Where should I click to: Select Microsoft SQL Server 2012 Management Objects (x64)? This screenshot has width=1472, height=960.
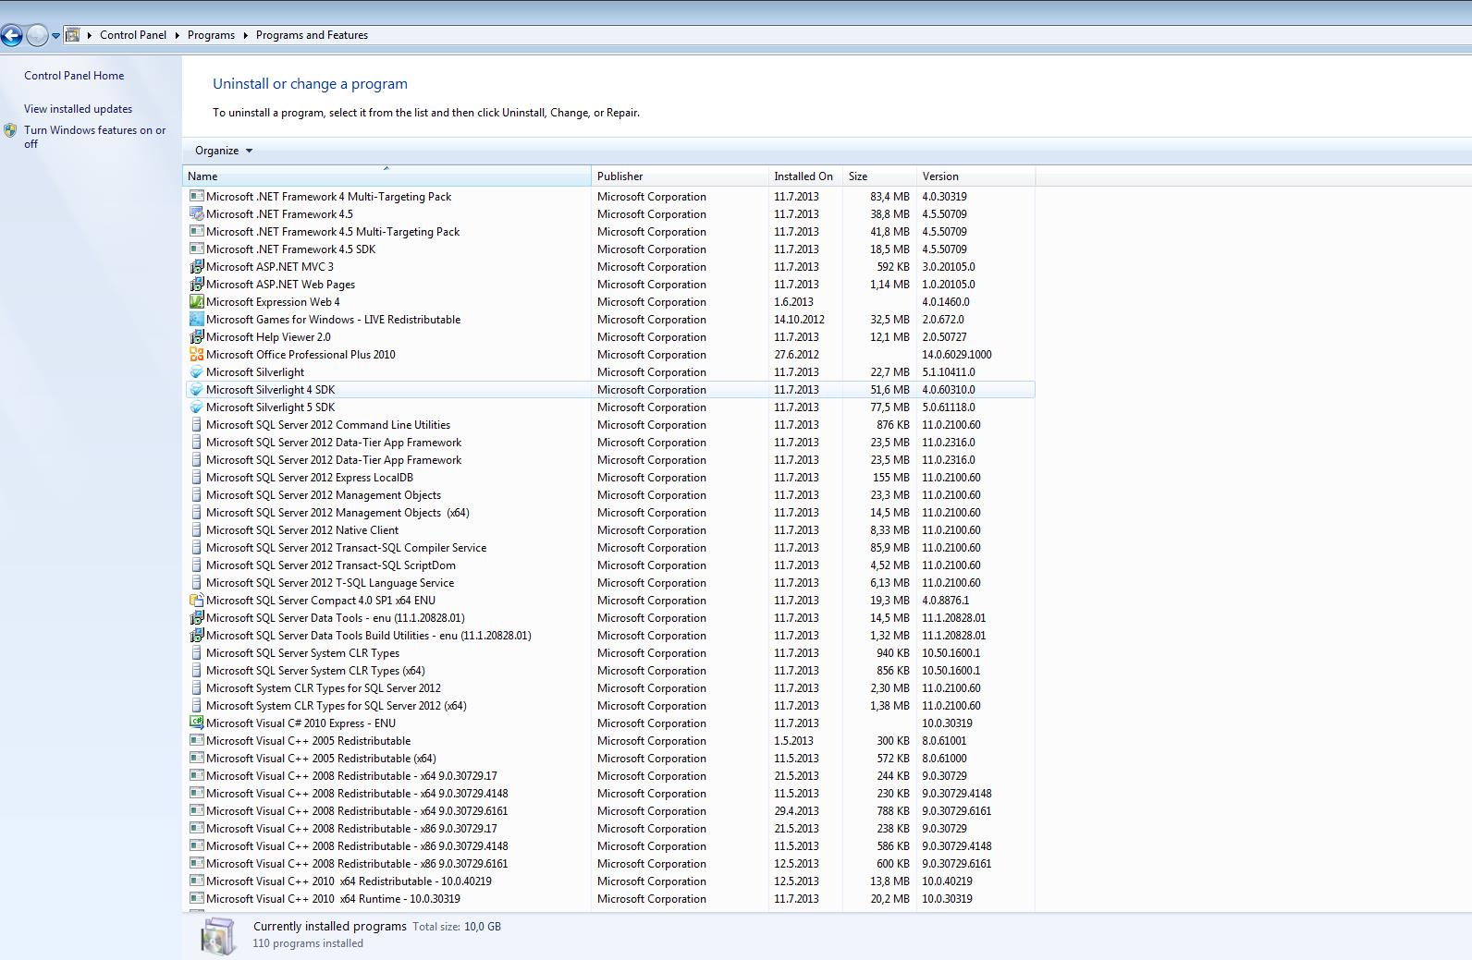(x=610, y=512)
